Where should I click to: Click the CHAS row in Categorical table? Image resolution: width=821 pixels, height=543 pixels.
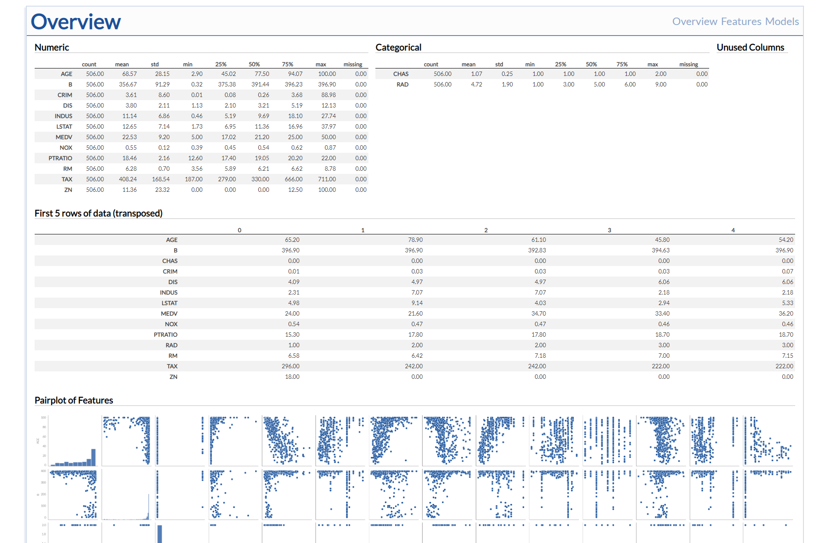[542, 74]
